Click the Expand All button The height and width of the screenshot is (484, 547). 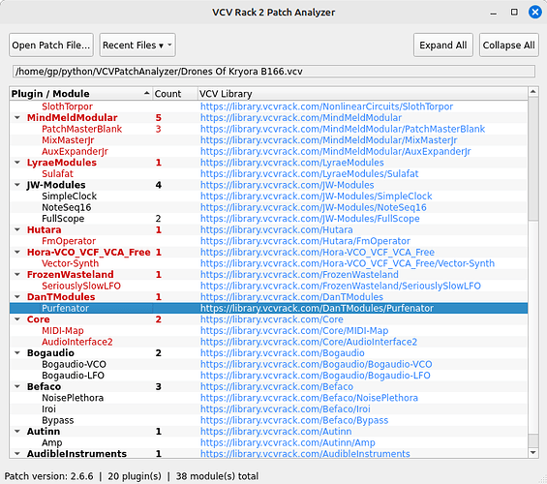click(x=443, y=45)
